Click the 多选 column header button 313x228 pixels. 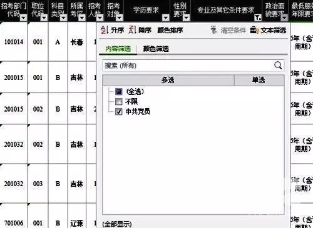168,80
